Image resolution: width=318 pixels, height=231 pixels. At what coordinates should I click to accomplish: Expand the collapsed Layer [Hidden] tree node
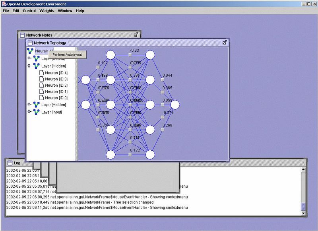tap(29, 104)
